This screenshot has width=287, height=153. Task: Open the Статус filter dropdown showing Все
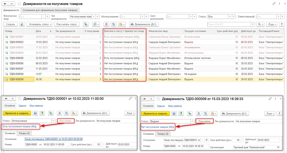pyautogui.click(x=230, y=16)
